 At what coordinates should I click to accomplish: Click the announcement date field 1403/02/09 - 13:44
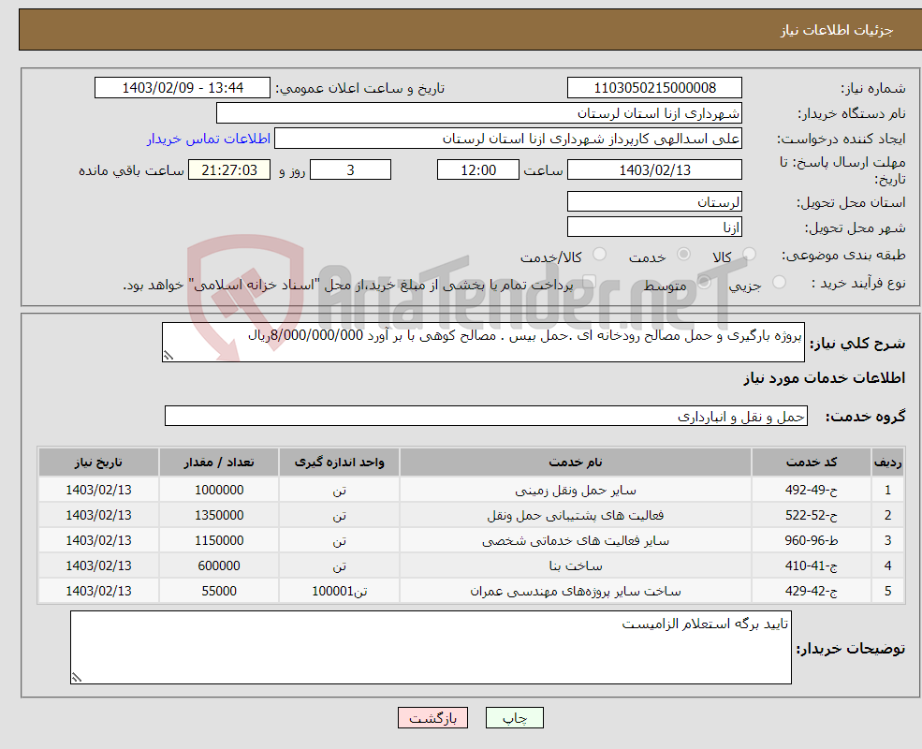click(x=183, y=88)
